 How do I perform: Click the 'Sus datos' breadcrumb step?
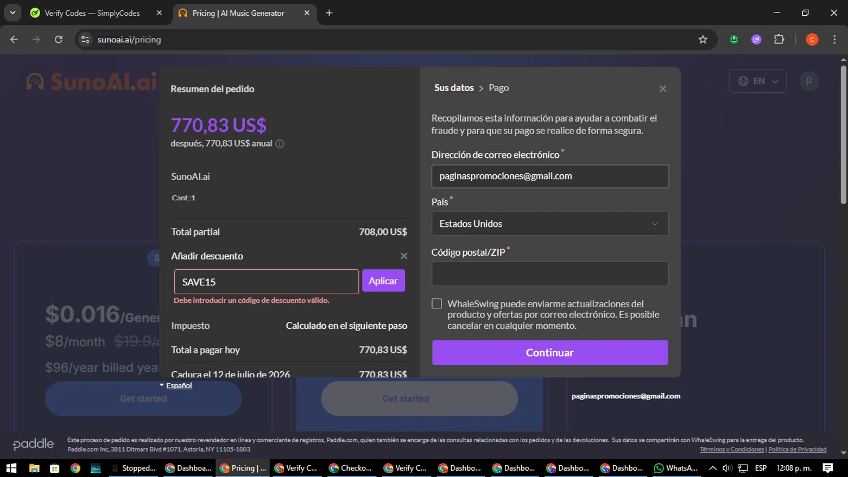pyautogui.click(x=454, y=88)
